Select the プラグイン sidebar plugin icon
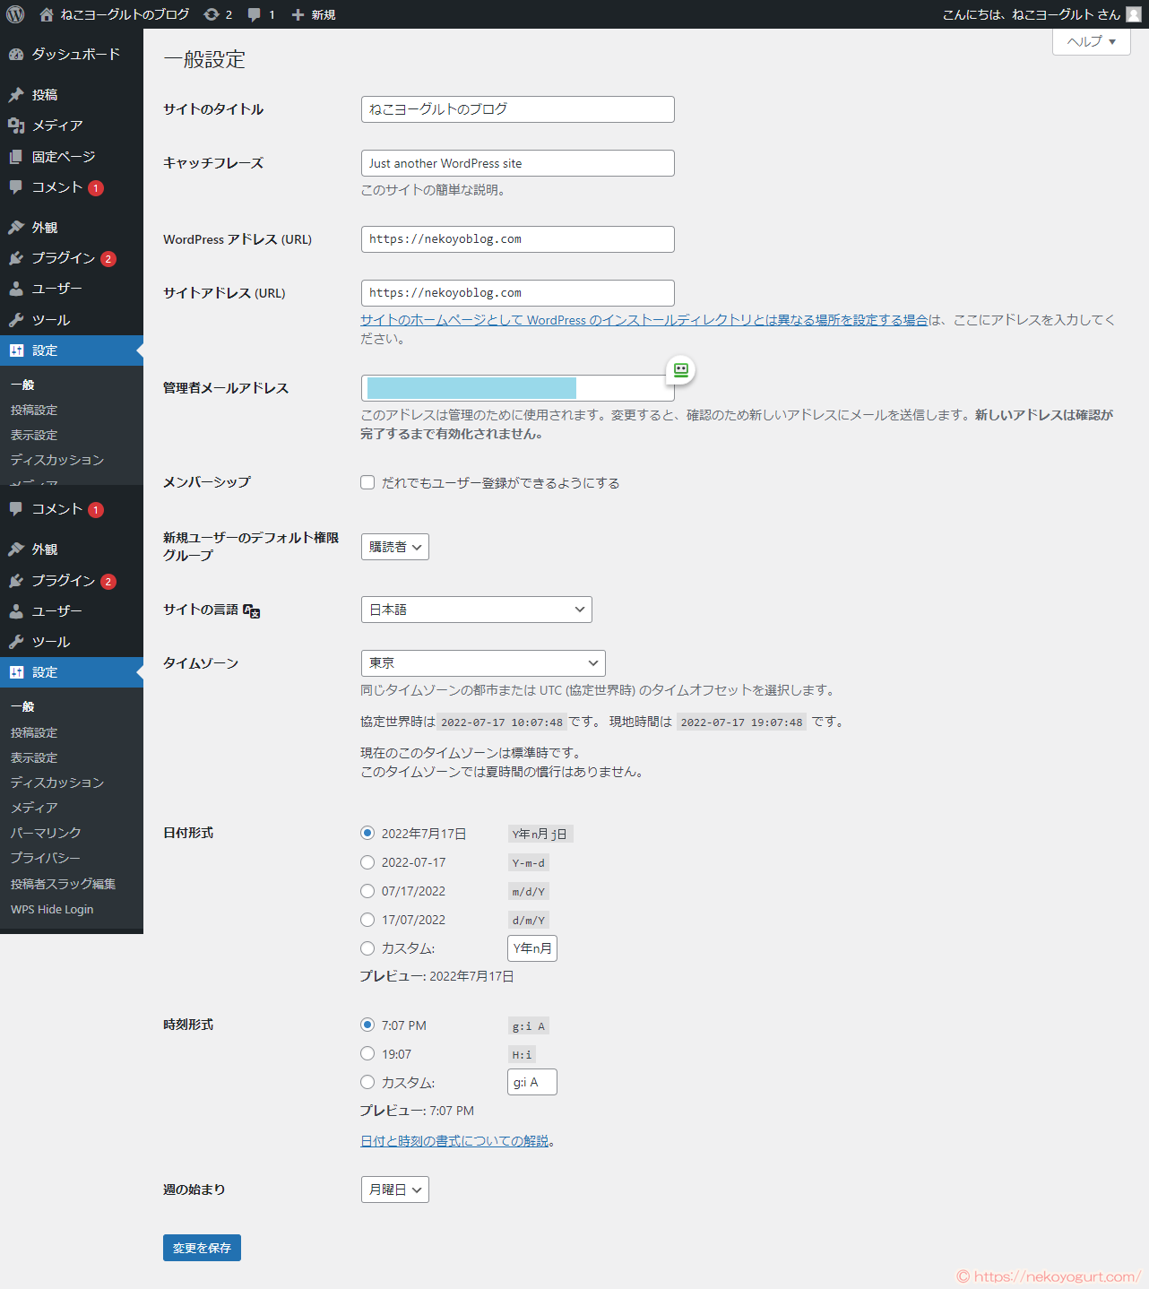 tap(16, 258)
